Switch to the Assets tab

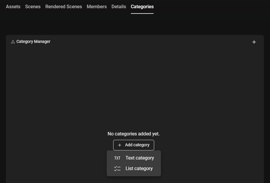pos(13,6)
